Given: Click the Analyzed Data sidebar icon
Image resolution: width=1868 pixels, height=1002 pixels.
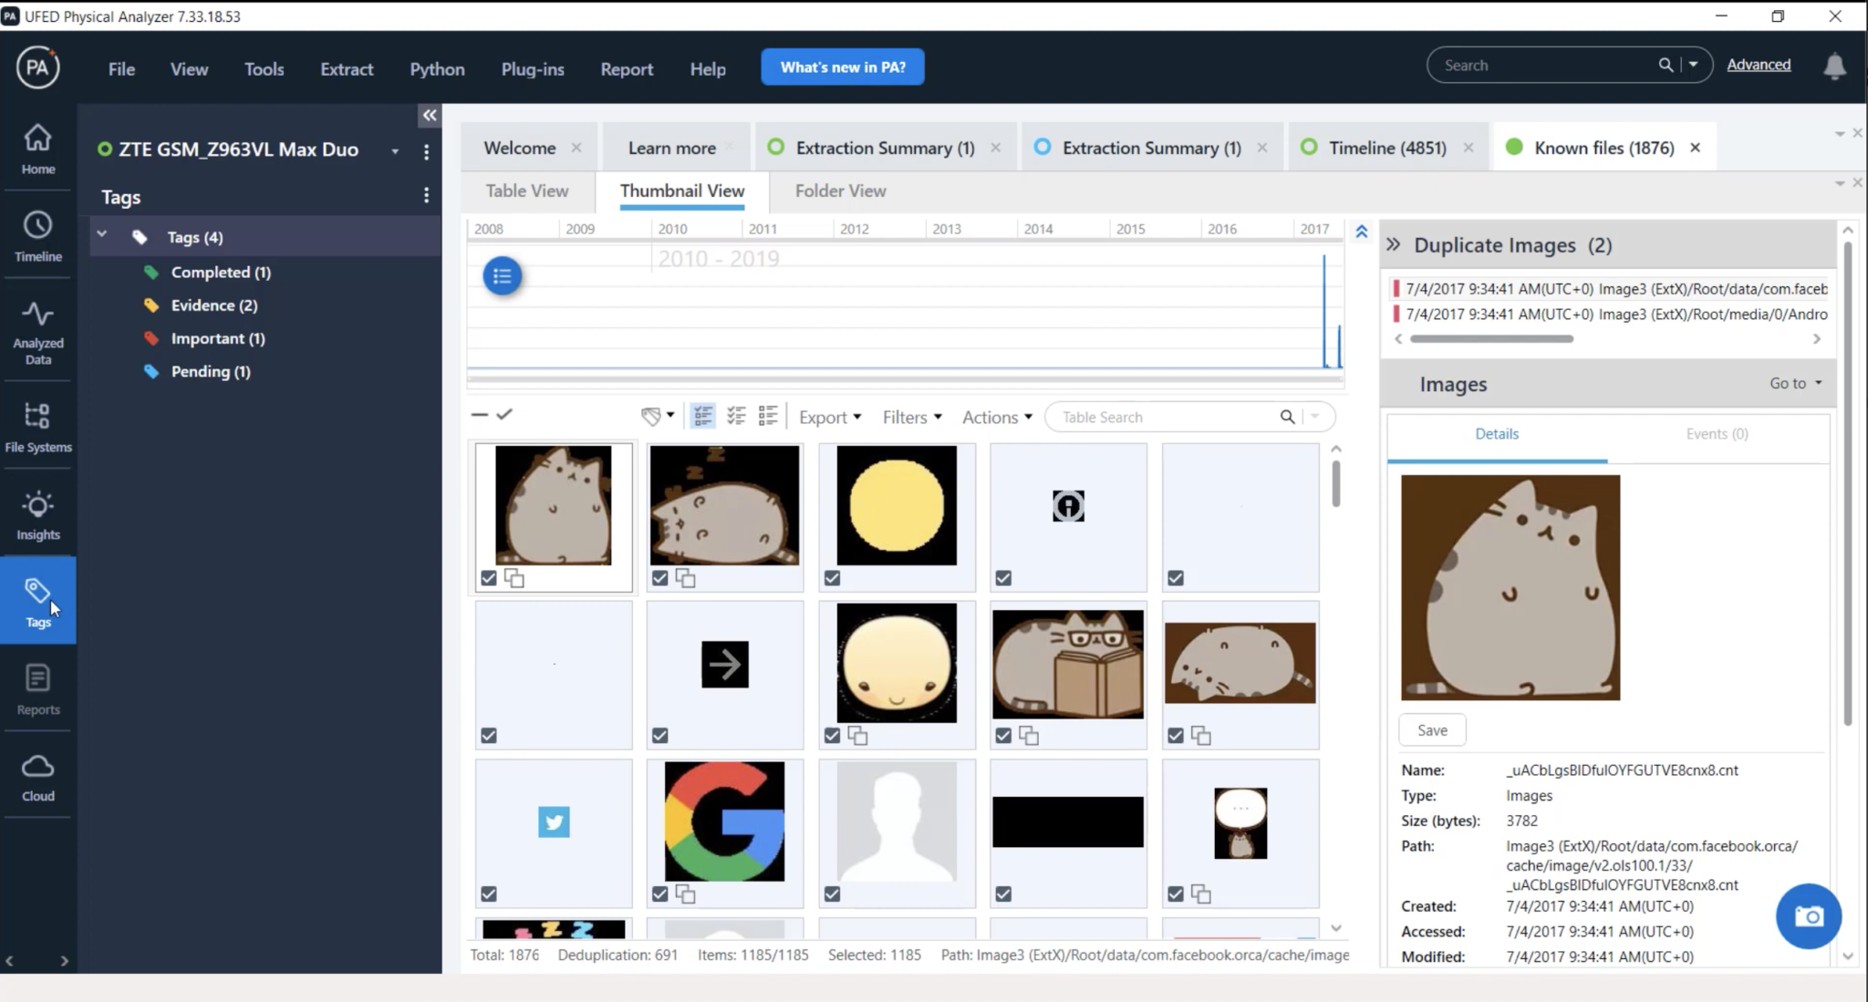Looking at the screenshot, I should click(x=37, y=332).
